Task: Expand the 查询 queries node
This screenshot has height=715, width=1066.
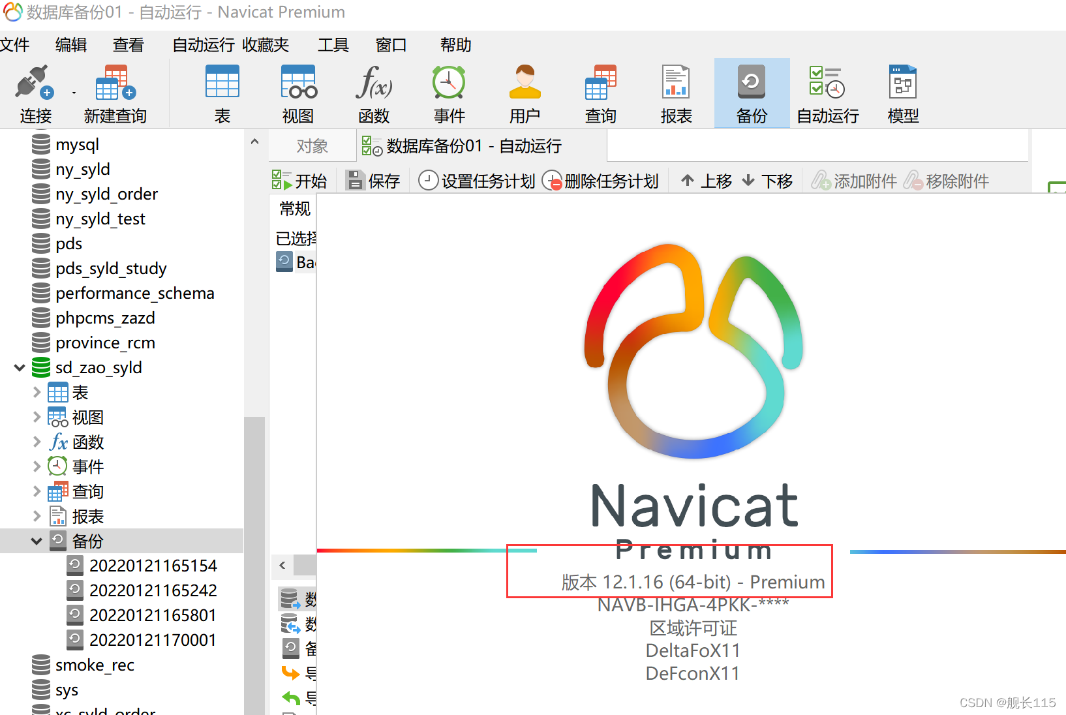Action: tap(37, 491)
